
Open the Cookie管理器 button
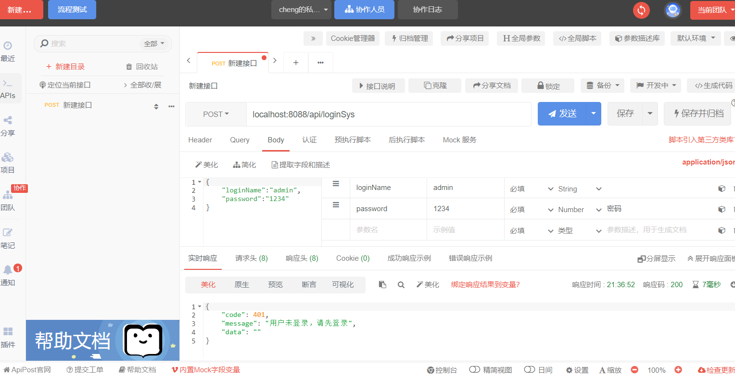[353, 38]
